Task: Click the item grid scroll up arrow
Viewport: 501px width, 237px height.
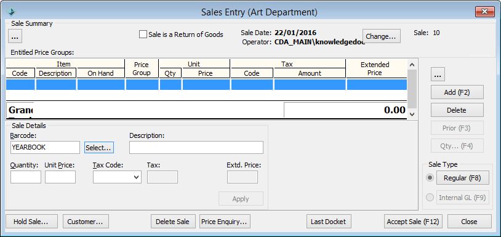Action: 412,65
